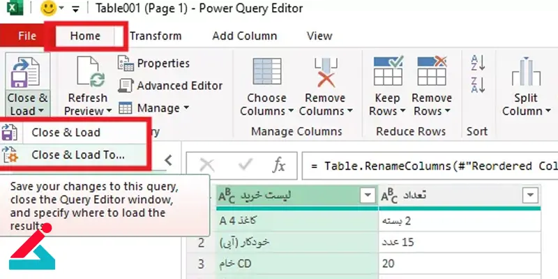Sort ascending with A-Z icon
The image size is (558, 279).
pos(478,63)
